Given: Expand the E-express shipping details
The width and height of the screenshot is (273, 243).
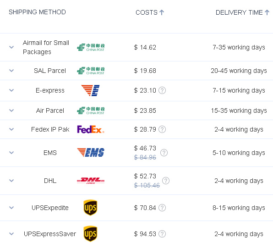Looking at the screenshot, I should click(x=11, y=90).
